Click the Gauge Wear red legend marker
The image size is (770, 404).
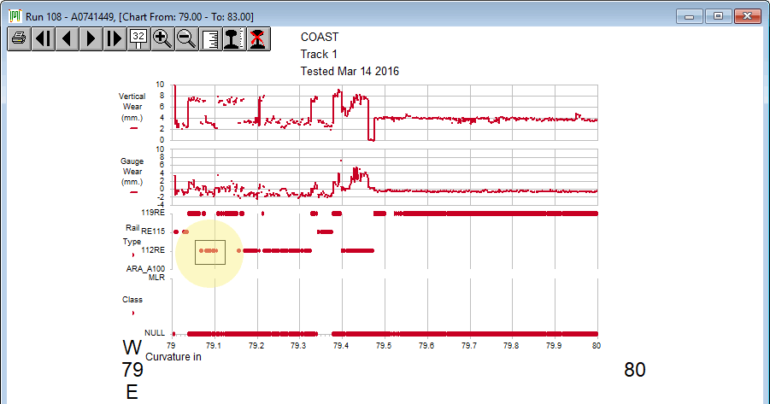point(132,192)
